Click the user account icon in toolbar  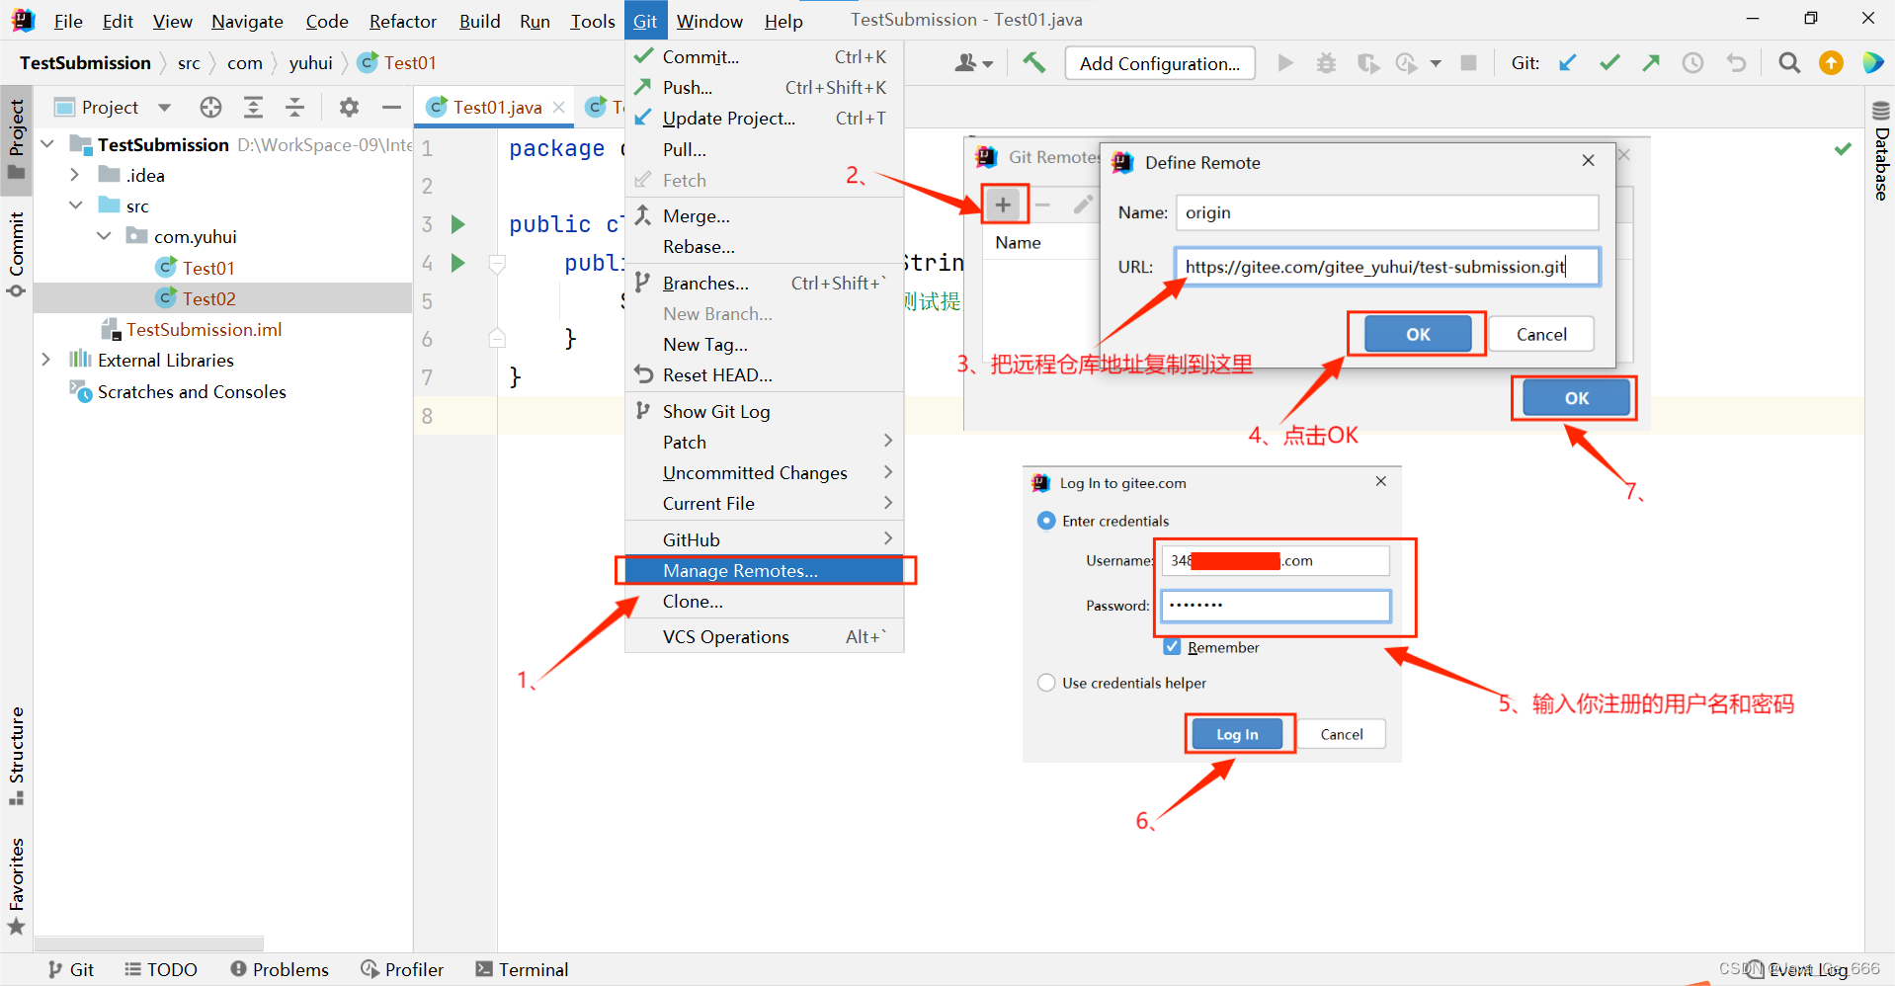point(973,63)
